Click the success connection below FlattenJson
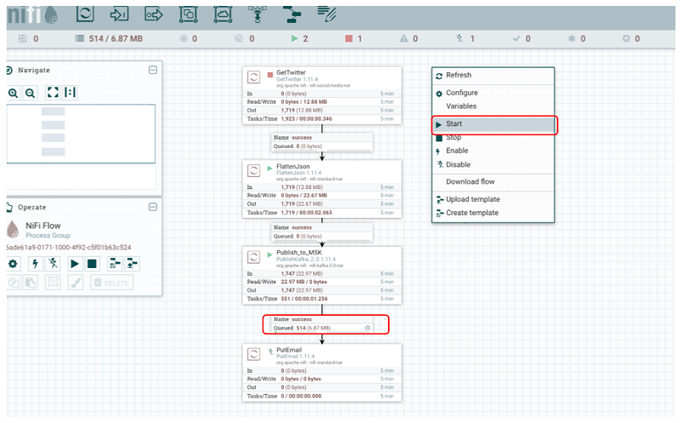This screenshot has width=682, height=423. pyautogui.click(x=322, y=232)
